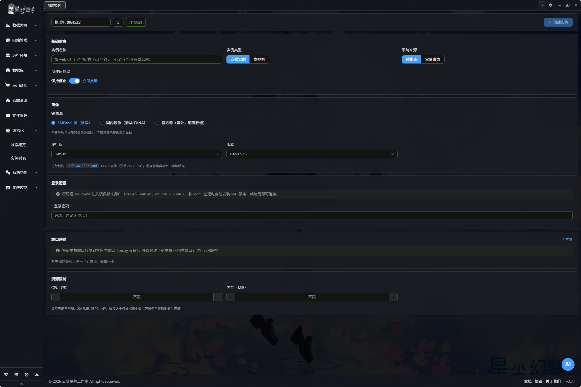Screen dimensions: 581x387
Task: Click the node diagram icon in sidebar footer
Action: [x=6, y=375]
